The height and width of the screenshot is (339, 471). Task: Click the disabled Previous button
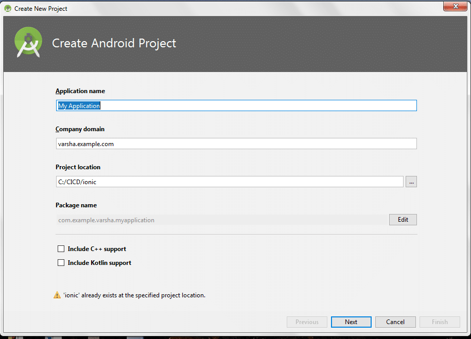pyautogui.click(x=307, y=322)
